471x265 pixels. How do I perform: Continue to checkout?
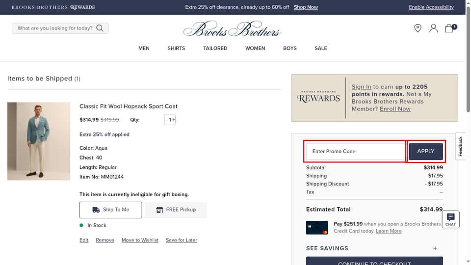click(374, 261)
